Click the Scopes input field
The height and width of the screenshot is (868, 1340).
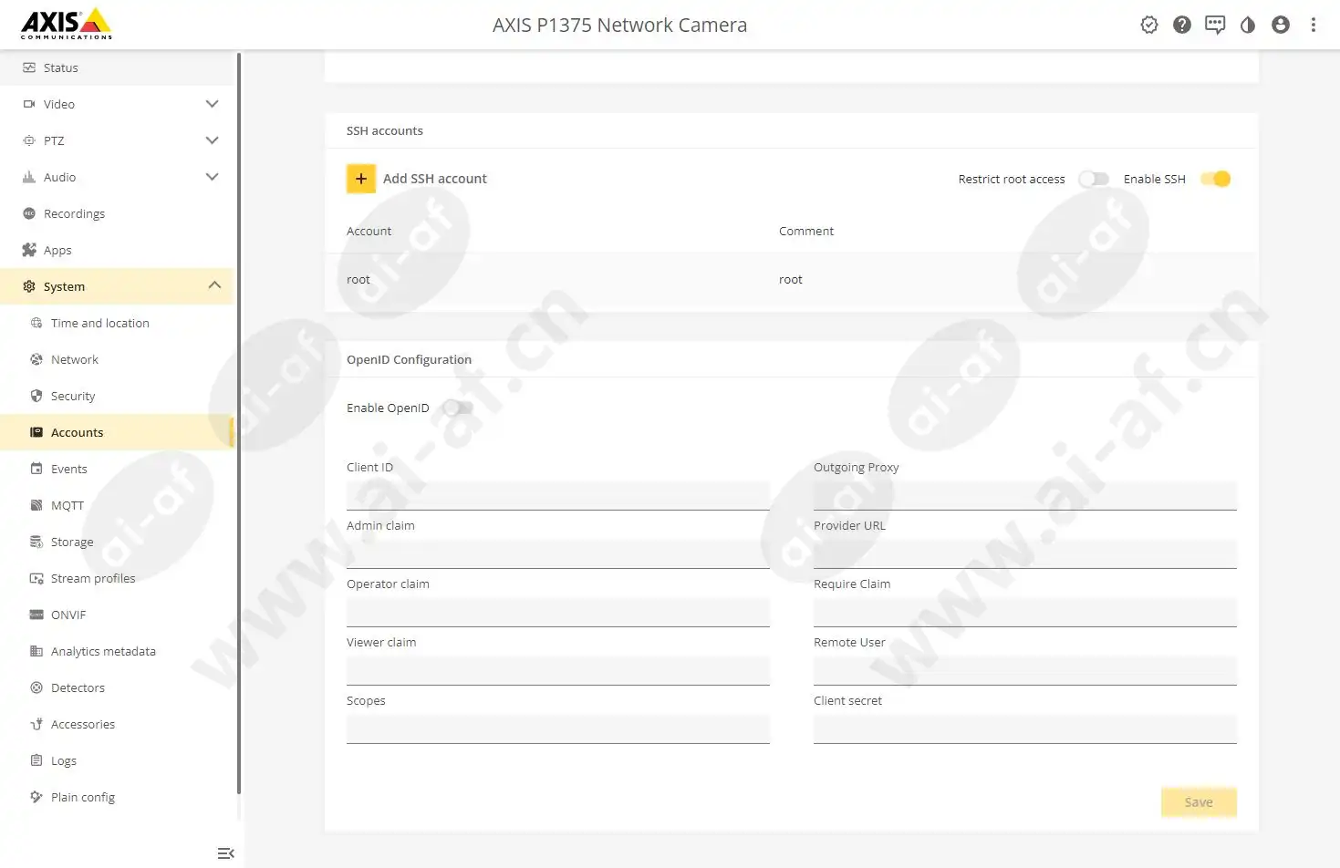coord(558,728)
